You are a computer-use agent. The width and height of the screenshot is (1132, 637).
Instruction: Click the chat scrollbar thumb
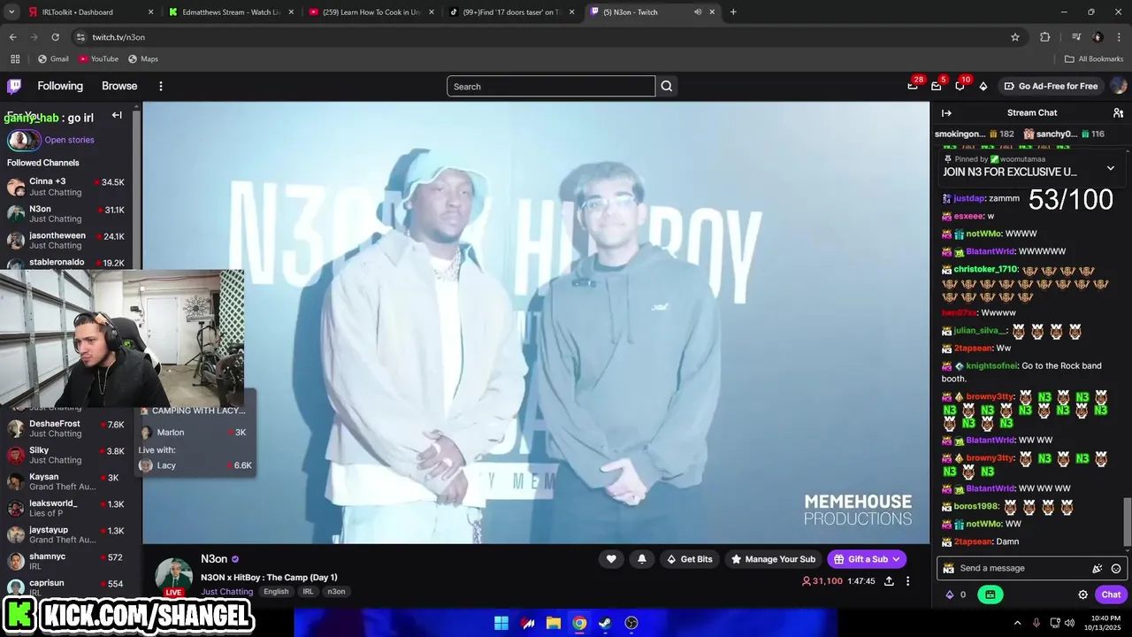[1127, 523]
